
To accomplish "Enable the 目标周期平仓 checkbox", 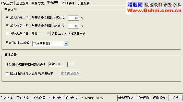I will coord(7,34).
